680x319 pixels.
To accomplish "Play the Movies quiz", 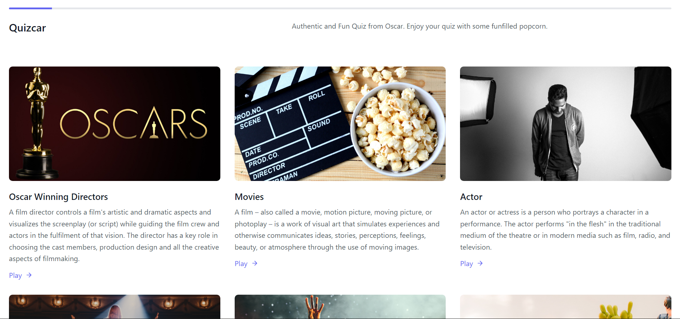I will coord(246,264).
